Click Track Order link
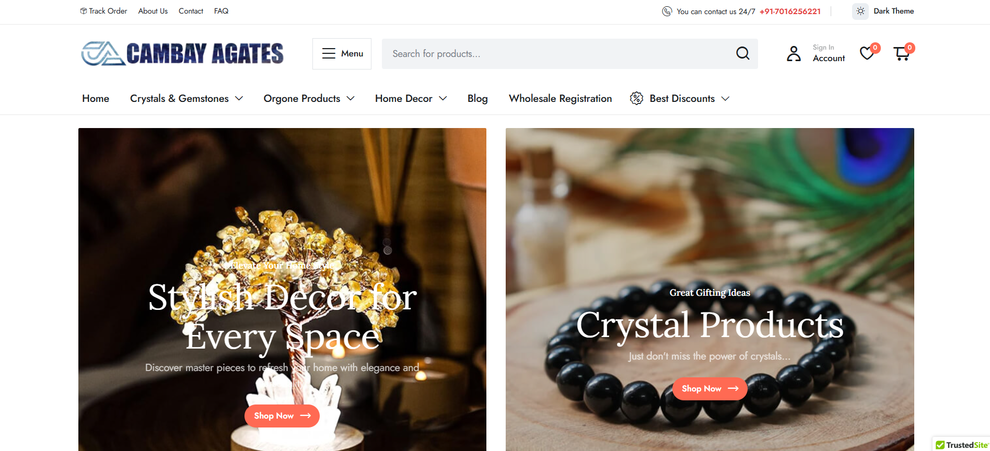This screenshot has height=451, width=990. [103, 11]
